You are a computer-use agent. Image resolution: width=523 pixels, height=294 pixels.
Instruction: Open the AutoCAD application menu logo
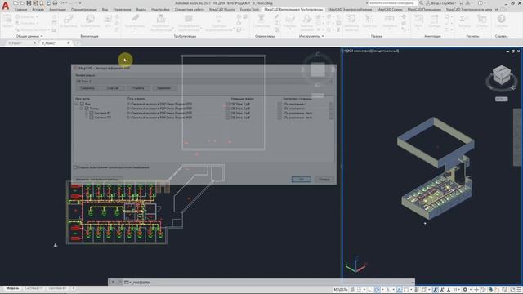pos(6,6)
